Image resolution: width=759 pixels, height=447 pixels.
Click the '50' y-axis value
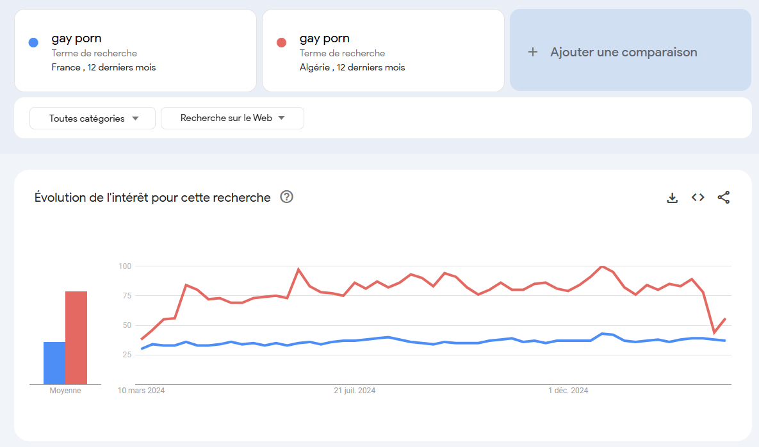pos(127,325)
